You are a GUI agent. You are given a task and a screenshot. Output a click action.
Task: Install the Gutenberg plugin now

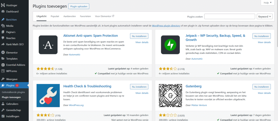coord(261,87)
